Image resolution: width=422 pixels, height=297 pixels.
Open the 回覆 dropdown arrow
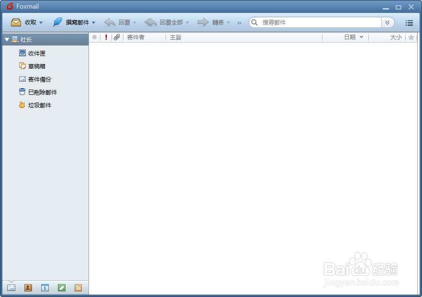click(x=134, y=23)
